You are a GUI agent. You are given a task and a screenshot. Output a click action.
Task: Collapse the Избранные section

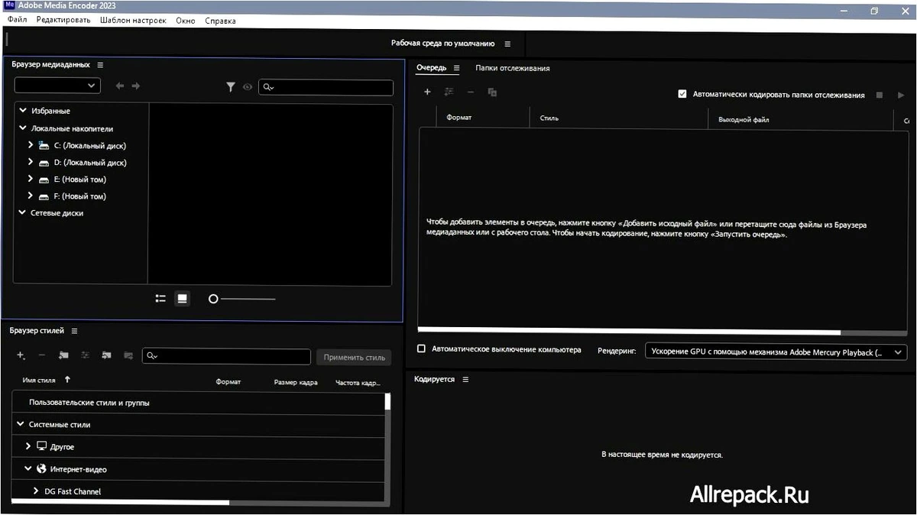tap(23, 111)
